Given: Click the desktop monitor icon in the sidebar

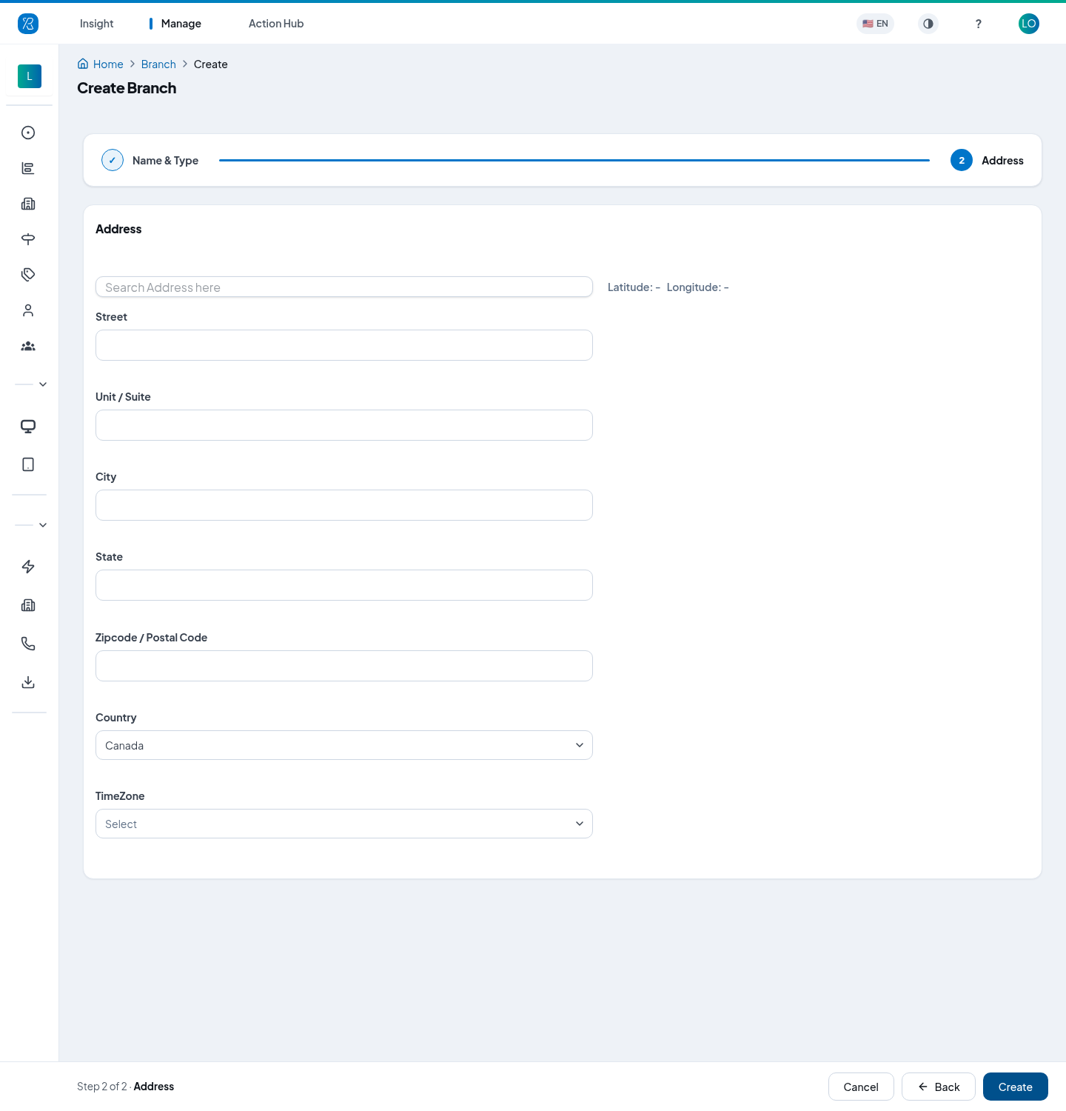Looking at the screenshot, I should (28, 426).
